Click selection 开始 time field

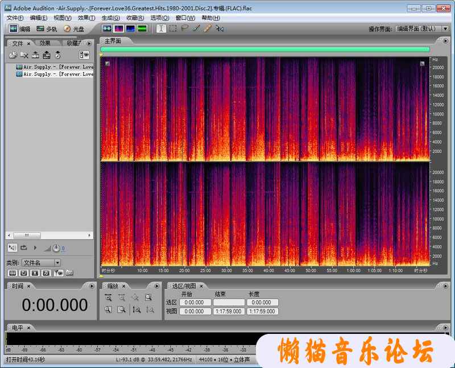pos(194,303)
